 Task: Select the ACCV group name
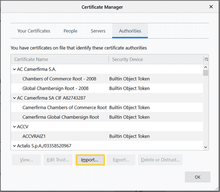click(23, 127)
